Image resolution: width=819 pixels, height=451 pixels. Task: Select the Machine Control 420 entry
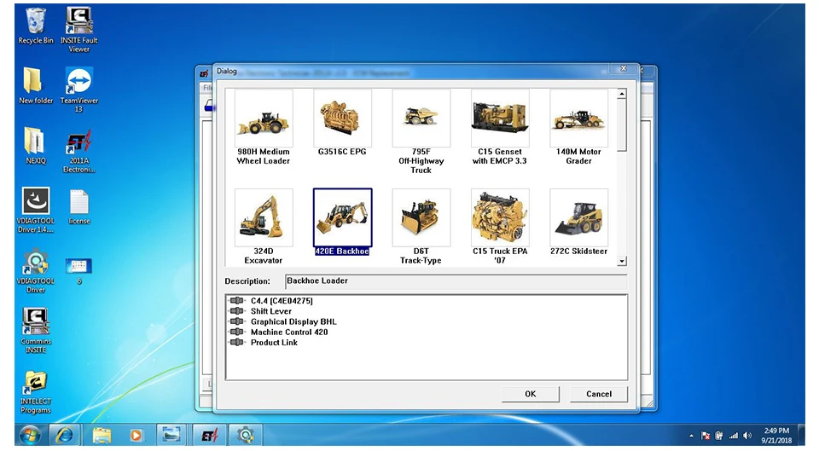pos(289,332)
